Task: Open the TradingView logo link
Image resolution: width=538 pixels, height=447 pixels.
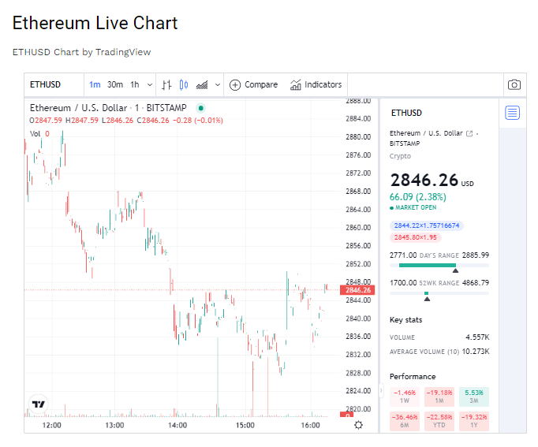Action: tap(39, 404)
